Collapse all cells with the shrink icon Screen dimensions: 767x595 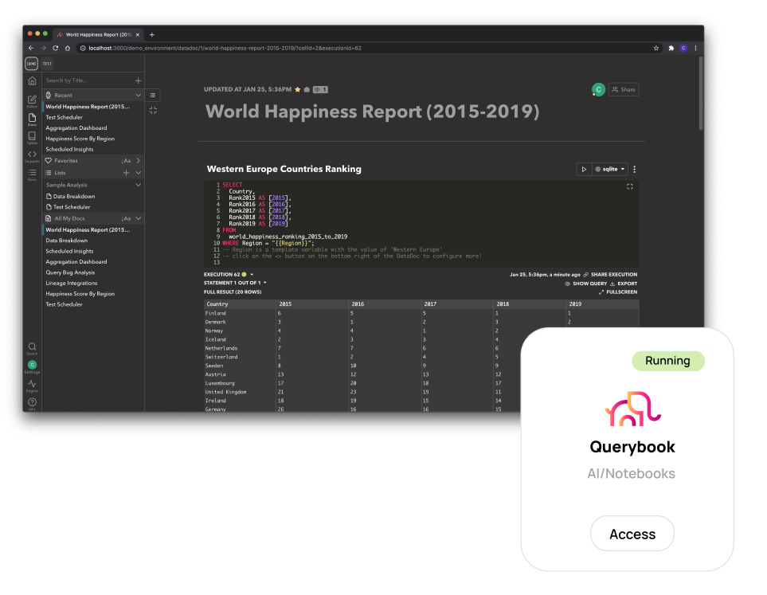pyautogui.click(x=153, y=111)
